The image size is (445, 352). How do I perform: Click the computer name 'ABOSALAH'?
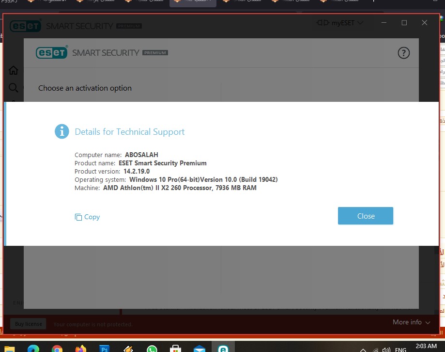pyautogui.click(x=141, y=155)
